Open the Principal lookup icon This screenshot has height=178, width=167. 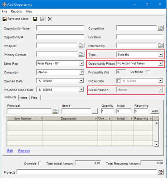pyautogui.click(x=55, y=111)
